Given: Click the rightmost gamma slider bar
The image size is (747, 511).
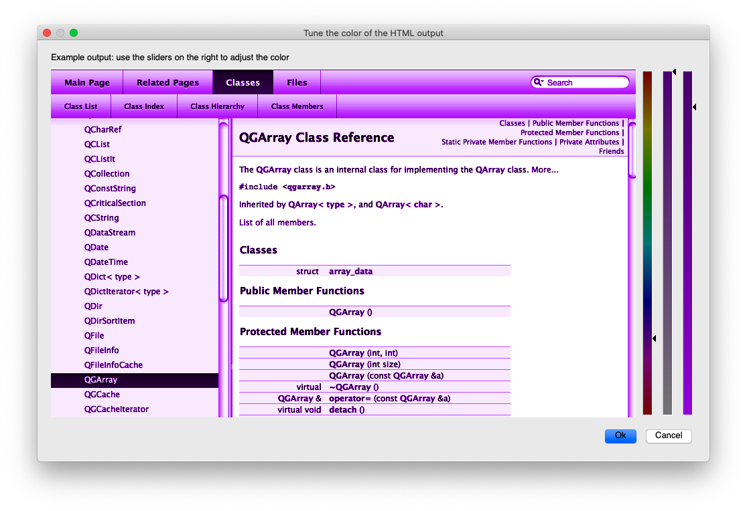Looking at the screenshot, I should point(687,243).
